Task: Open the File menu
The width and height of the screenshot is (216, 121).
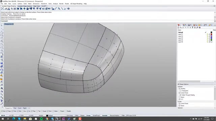Action: coord(2,4)
